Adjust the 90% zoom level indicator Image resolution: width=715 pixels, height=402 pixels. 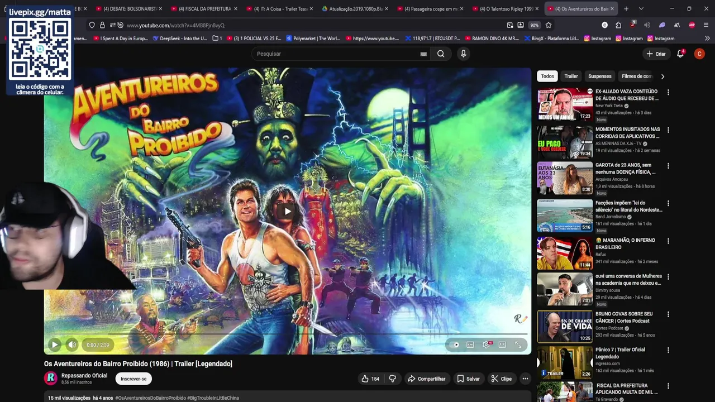point(535,25)
